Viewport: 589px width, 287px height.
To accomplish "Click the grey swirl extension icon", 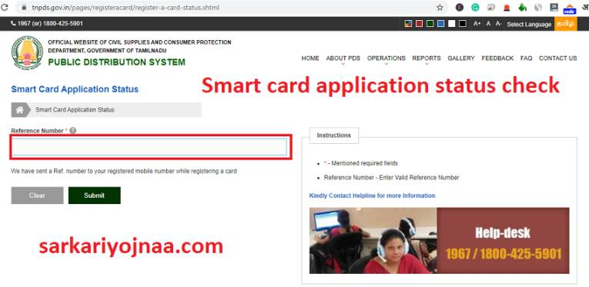I will tap(538, 7).
